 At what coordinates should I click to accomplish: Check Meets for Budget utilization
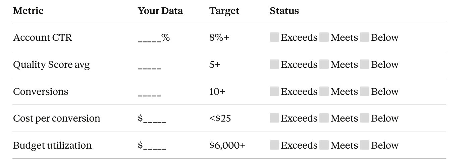click(324, 145)
